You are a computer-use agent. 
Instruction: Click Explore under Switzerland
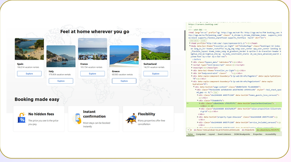pyautogui.click(x=156, y=74)
